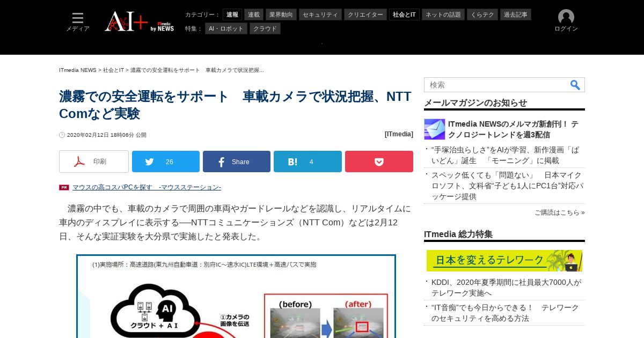Open the クラウド feature tag
644x338 pixels.
tap(265, 28)
